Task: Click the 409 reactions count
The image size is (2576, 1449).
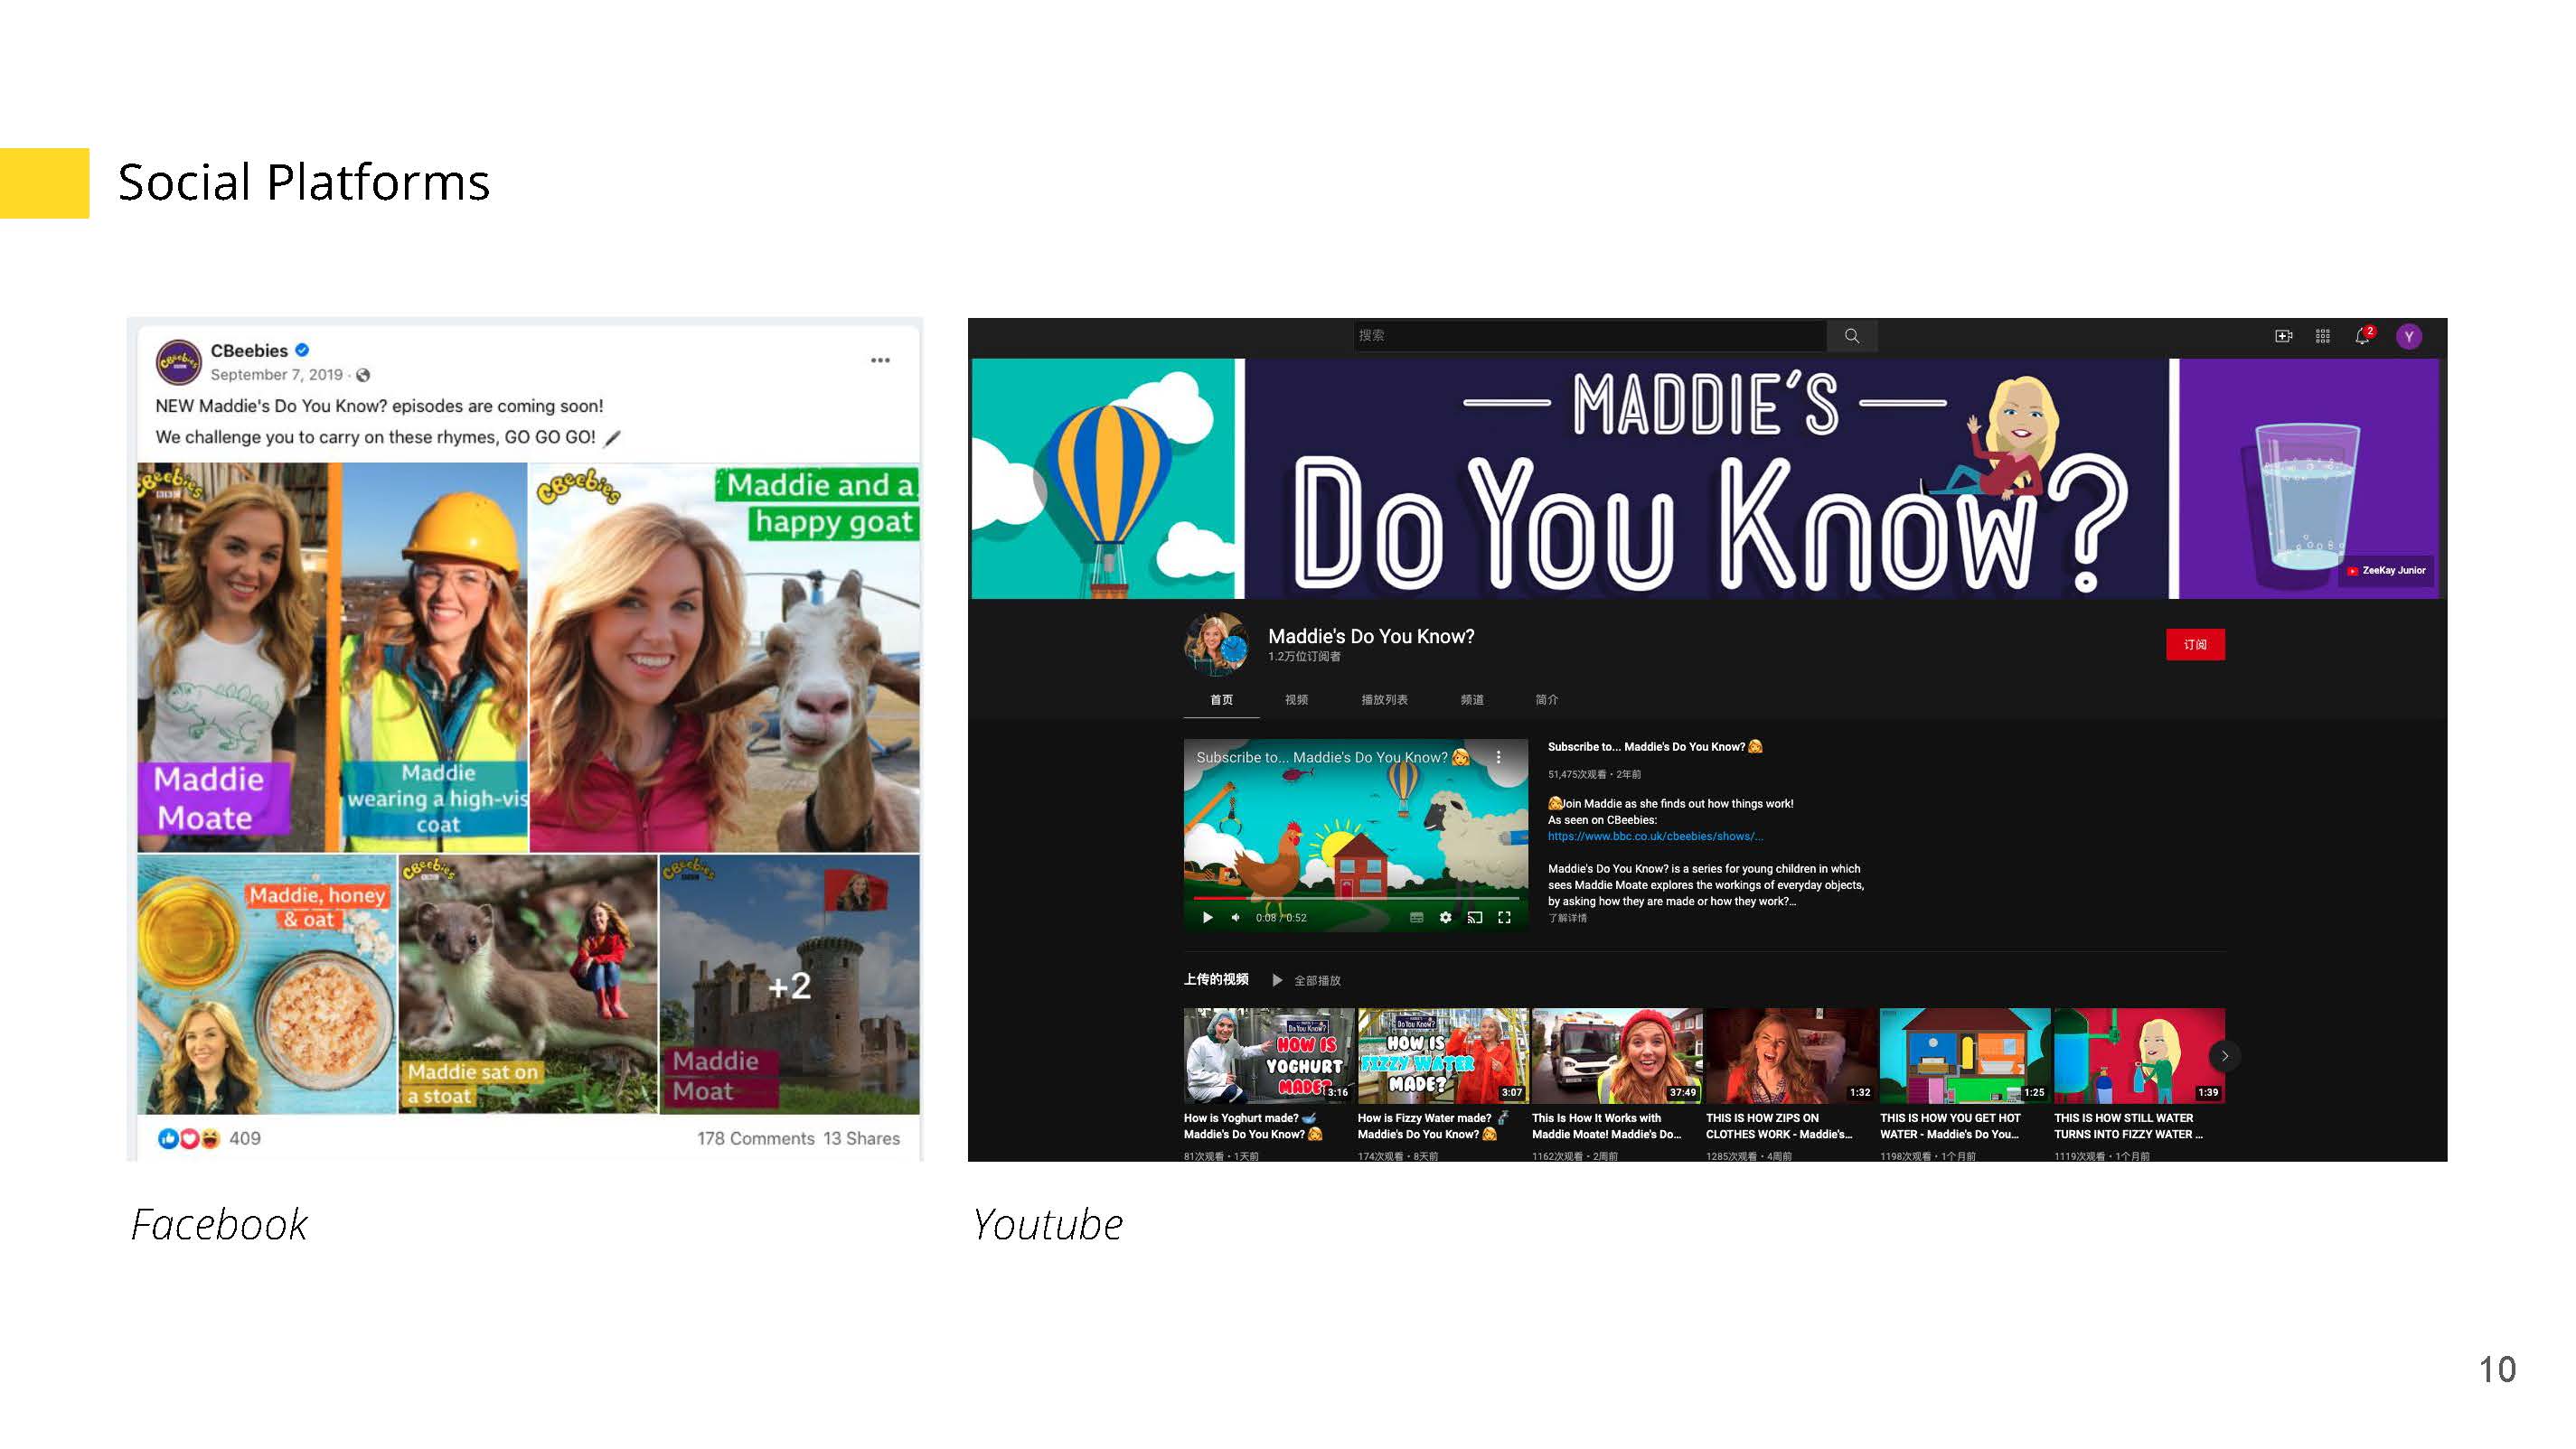Action: pyautogui.click(x=244, y=1138)
